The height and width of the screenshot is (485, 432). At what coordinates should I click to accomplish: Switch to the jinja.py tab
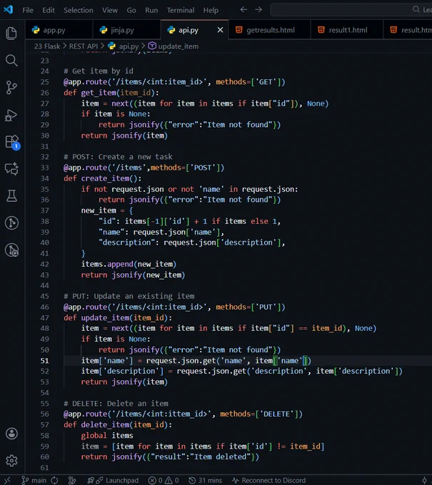coord(126,30)
